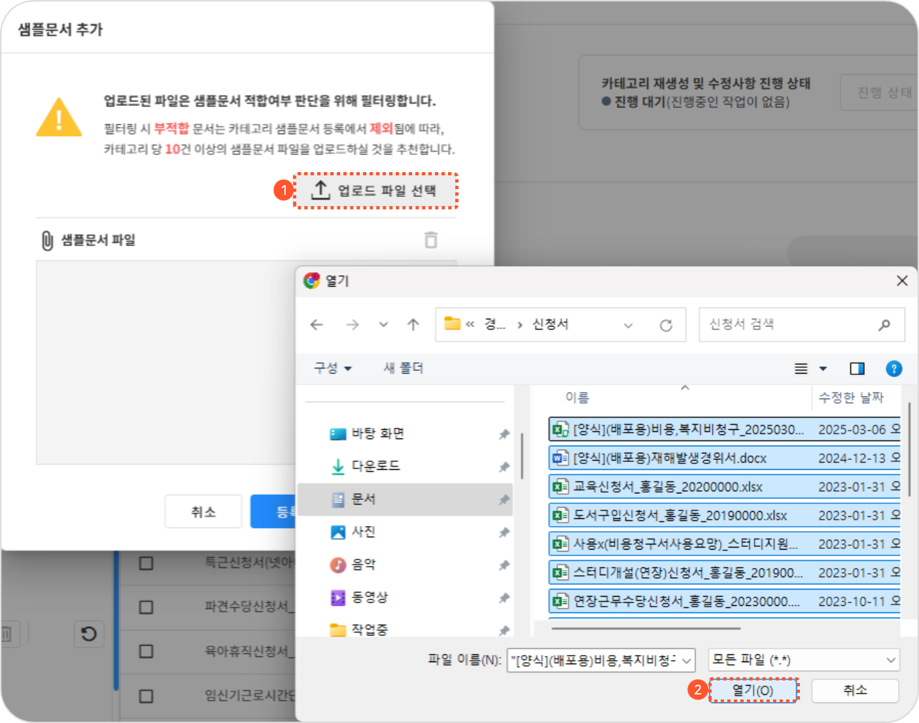Screen dimensions: 919x723
Task: Open the 모든 파일 file type dropdown
Action: pos(804,660)
